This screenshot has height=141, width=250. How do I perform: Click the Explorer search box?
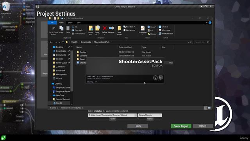202,42
